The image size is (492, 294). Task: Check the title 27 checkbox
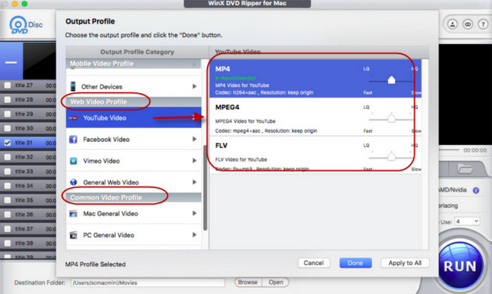tap(8, 85)
